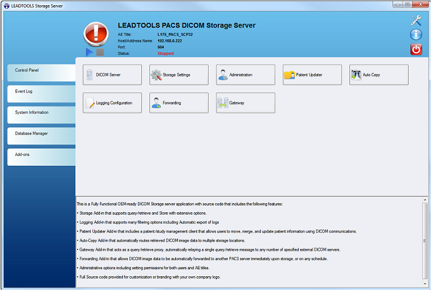This screenshot has height=290, width=431.
Task: Open settings via the wrench and screwdriver icon
Action: (x=416, y=20)
